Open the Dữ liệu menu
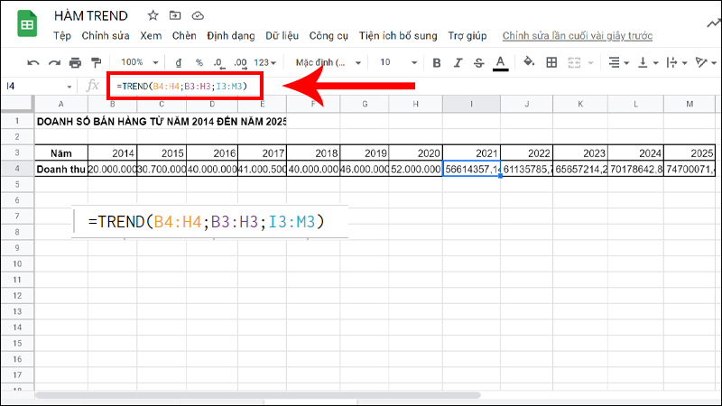 pyautogui.click(x=281, y=36)
